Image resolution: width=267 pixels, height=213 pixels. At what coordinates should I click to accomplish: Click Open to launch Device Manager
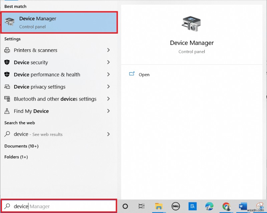point(144,74)
